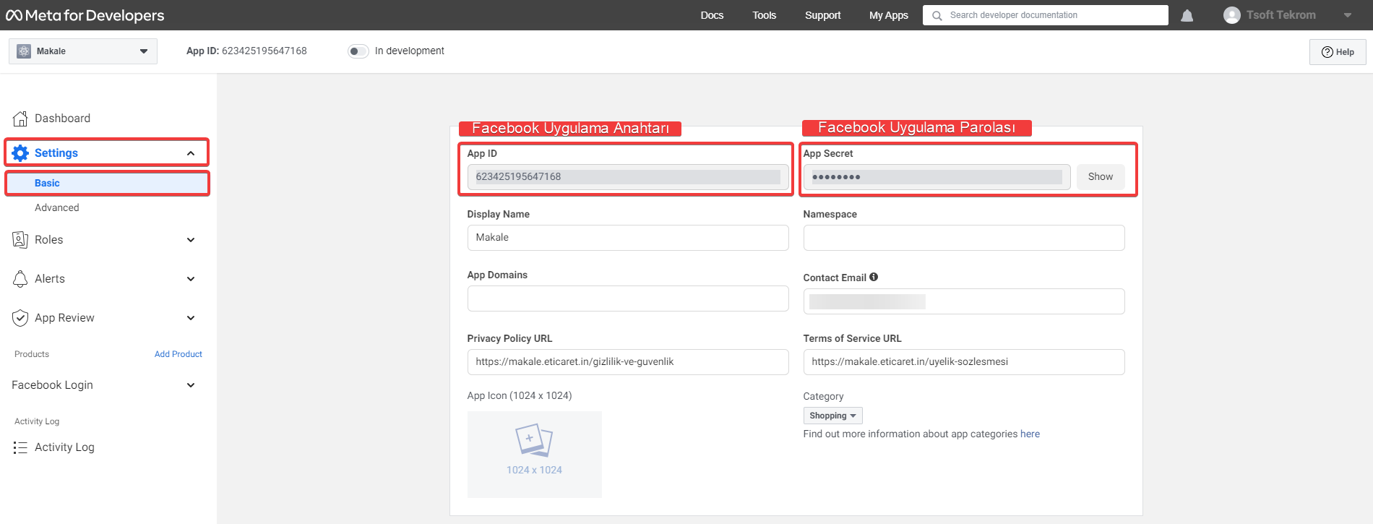Click the App Secret masked field

tap(937, 177)
